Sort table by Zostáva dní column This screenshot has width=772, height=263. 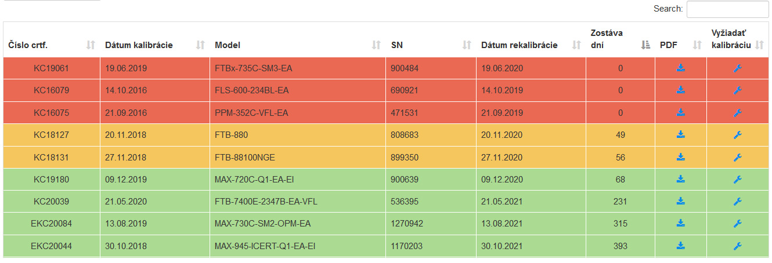click(x=621, y=39)
